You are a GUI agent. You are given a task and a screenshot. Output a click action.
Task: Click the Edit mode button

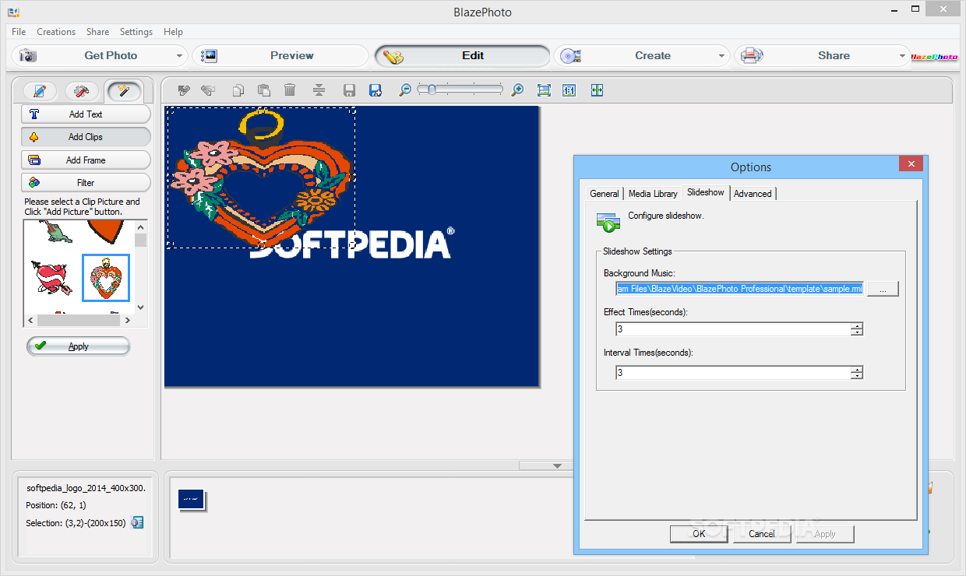click(x=463, y=56)
